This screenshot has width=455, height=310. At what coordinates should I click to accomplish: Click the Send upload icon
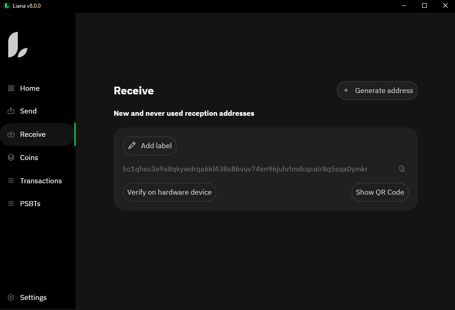pos(11,111)
